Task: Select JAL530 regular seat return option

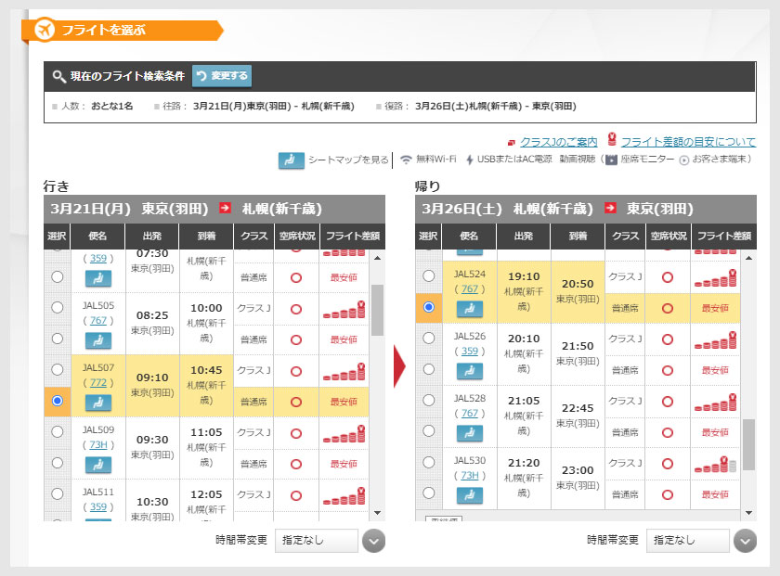Action: tap(429, 493)
